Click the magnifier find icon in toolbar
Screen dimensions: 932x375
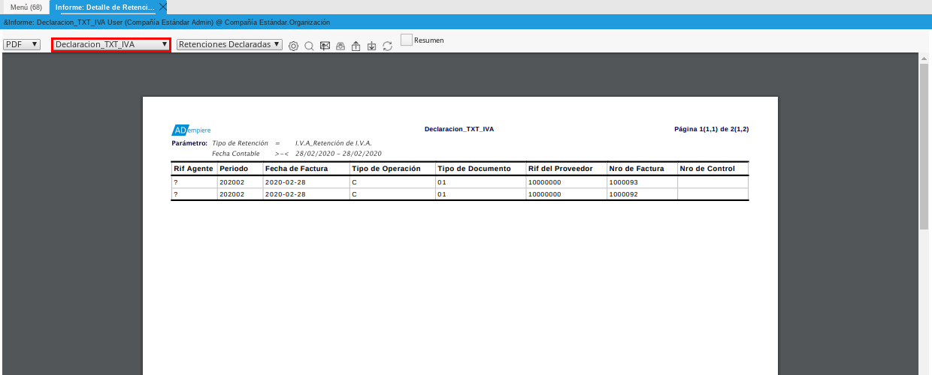[309, 46]
